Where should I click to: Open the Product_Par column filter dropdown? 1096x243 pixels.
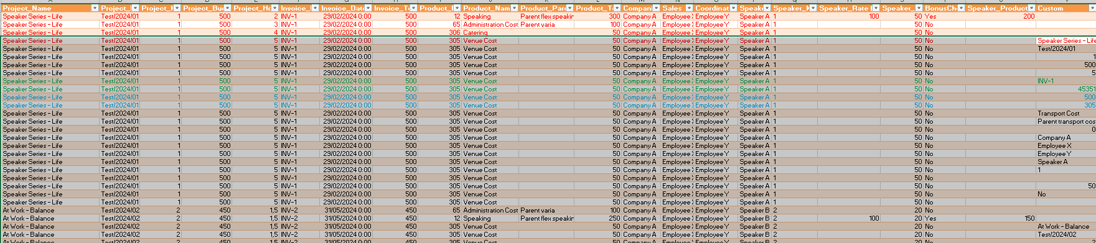[x=569, y=8]
